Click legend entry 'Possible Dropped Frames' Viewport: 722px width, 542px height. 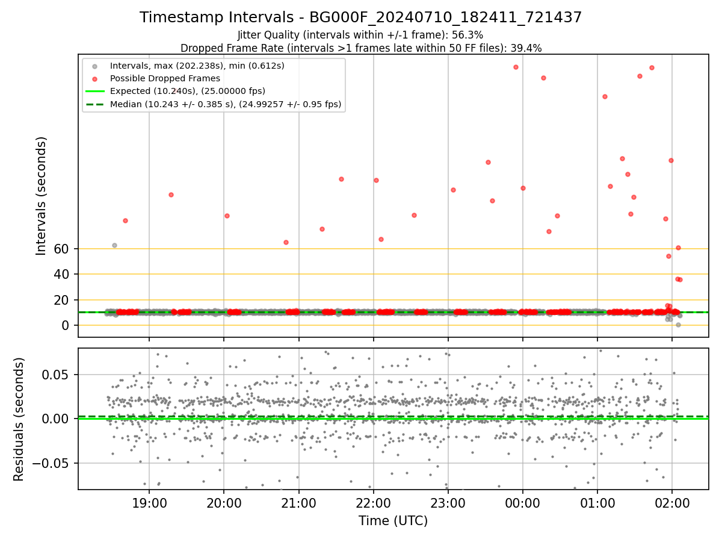(x=165, y=78)
